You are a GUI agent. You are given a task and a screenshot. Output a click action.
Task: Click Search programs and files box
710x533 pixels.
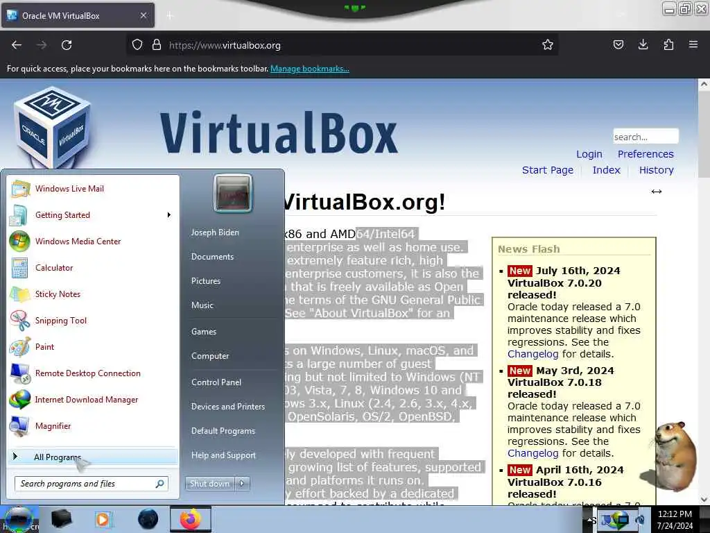click(x=92, y=484)
